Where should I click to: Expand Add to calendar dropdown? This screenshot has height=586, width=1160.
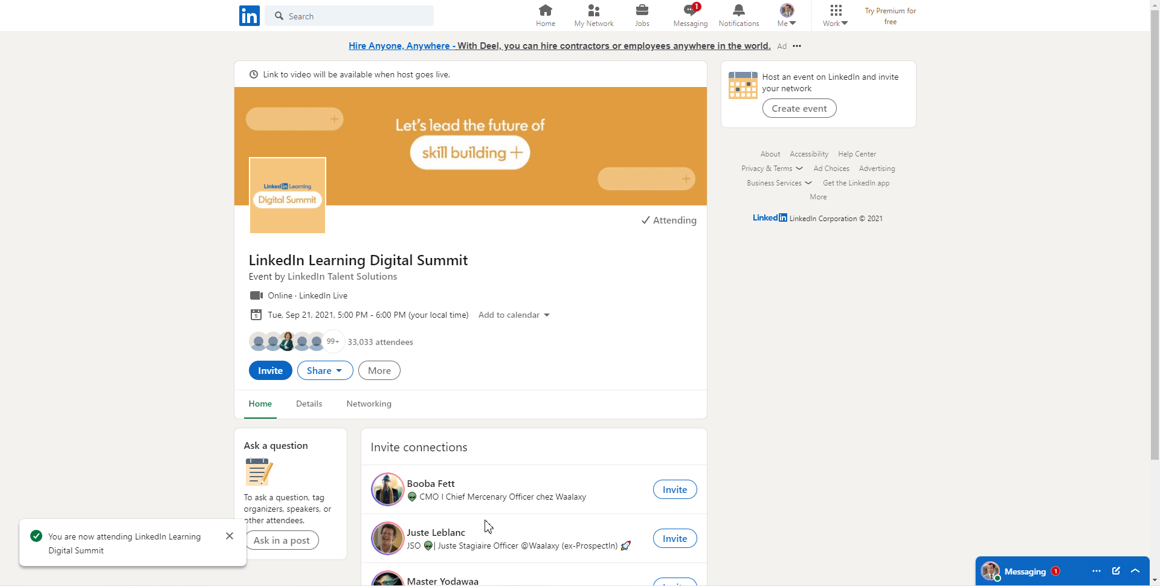[x=514, y=315]
